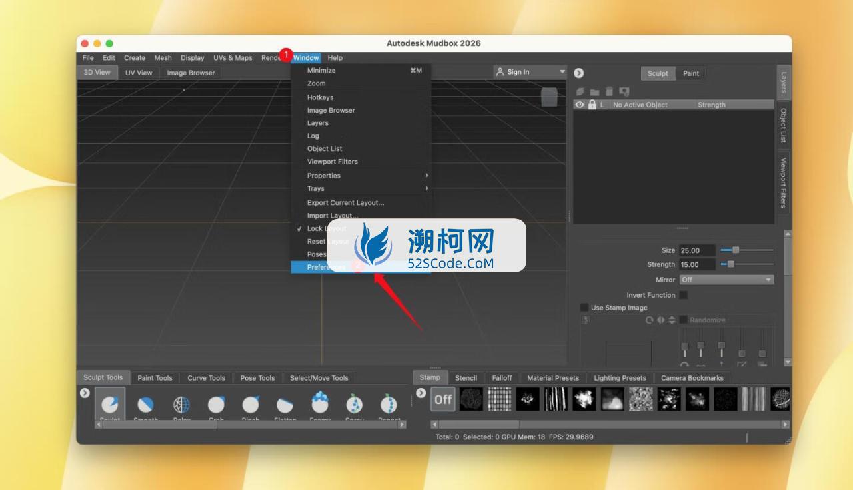This screenshot has height=490, width=853.
Task: Select the Foamy sculpt tool
Action: (x=320, y=404)
